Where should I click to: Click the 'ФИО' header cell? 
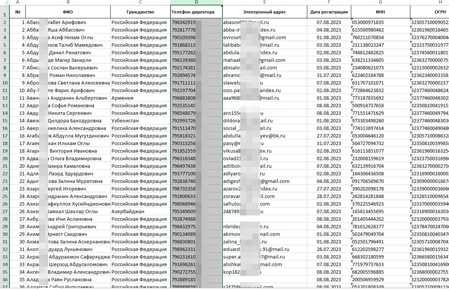click(x=67, y=12)
